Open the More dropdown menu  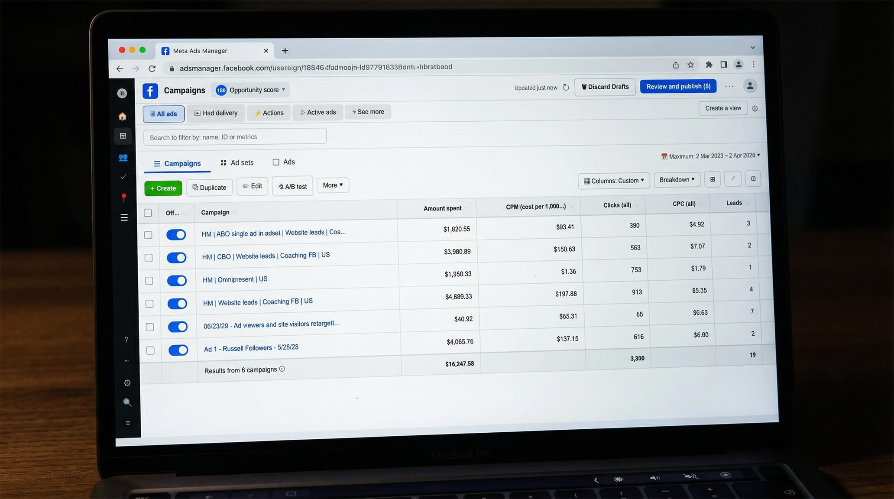pyautogui.click(x=333, y=185)
